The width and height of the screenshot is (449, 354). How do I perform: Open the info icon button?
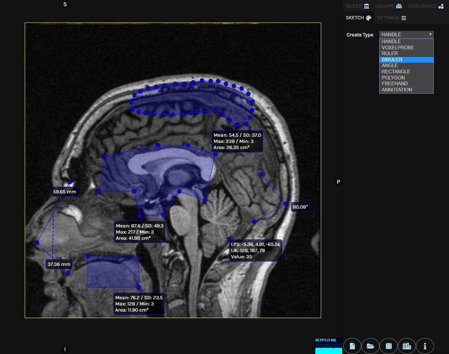tap(425, 346)
